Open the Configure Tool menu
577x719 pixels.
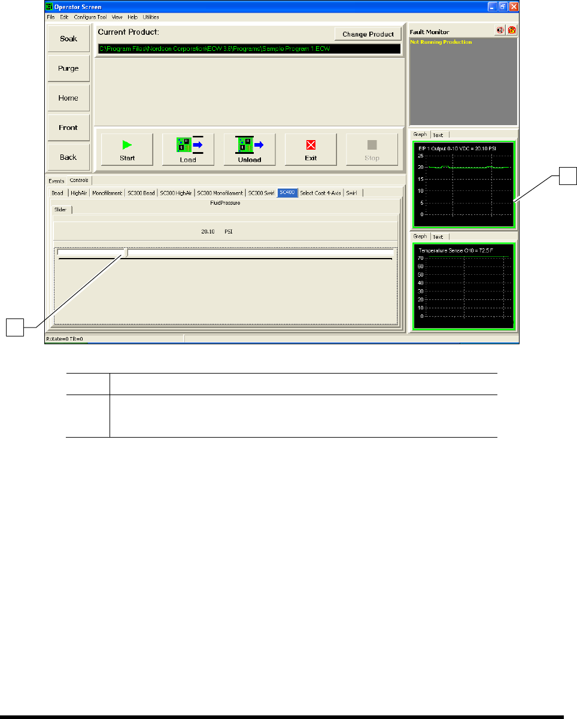pyautogui.click(x=90, y=17)
